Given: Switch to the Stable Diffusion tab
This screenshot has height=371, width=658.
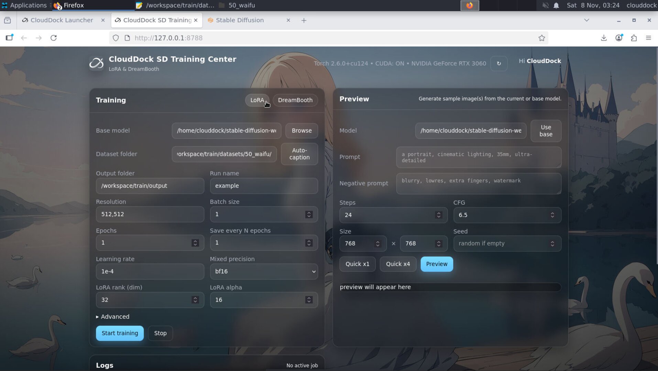Looking at the screenshot, I should coord(240,20).
